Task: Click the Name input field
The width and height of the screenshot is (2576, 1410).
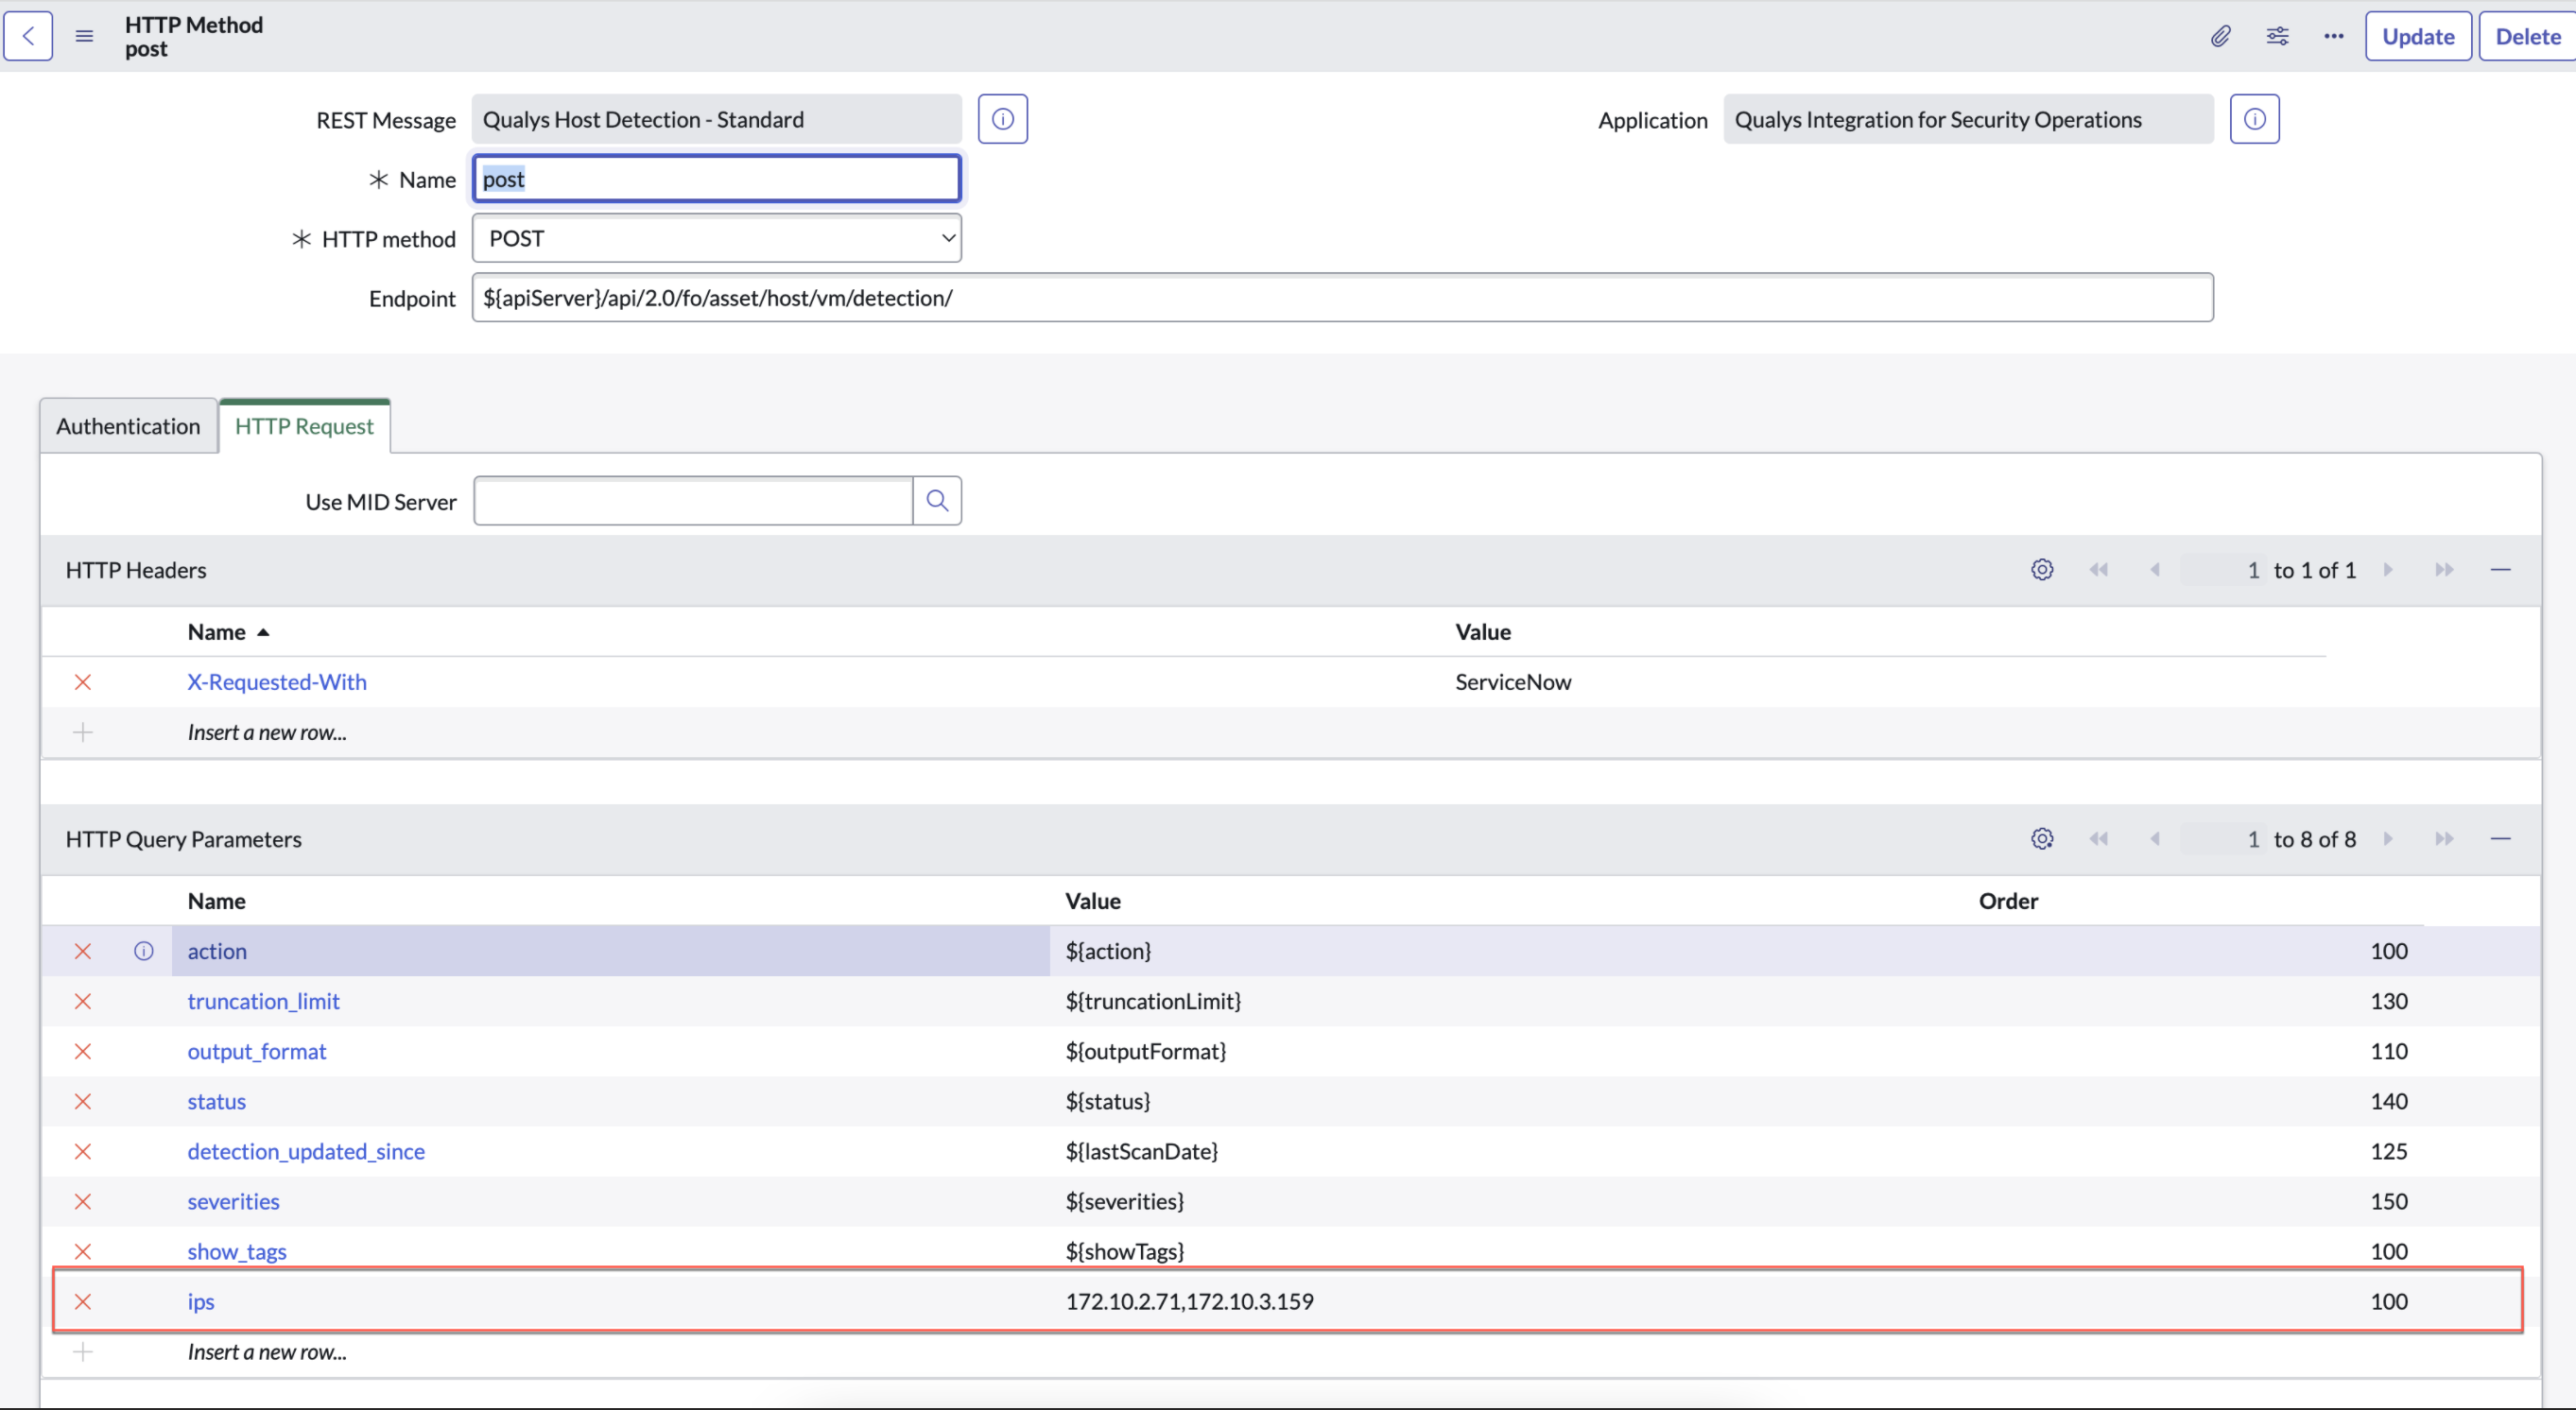Action: (717, 179)
